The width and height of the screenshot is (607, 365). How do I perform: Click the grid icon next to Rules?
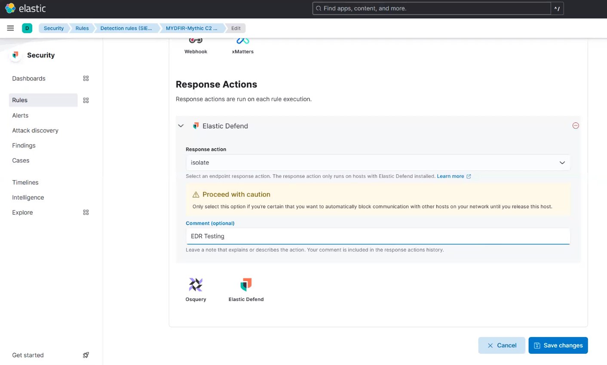pos(86,100)
